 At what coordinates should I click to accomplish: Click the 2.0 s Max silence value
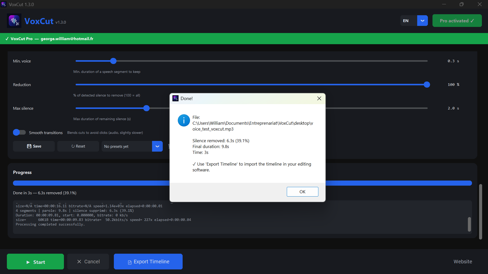(453, 108)
